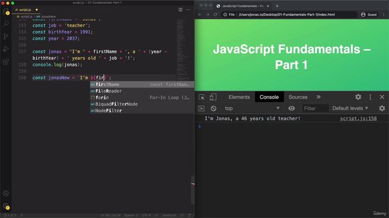Choose the forin snippet suggestion

coord(142,97)
